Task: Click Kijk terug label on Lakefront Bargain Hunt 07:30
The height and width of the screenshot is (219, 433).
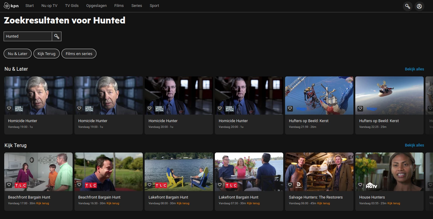Action: (x=253, y=203)
